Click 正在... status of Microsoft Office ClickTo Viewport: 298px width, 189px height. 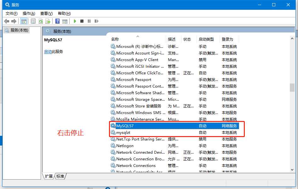click(188, 73)
